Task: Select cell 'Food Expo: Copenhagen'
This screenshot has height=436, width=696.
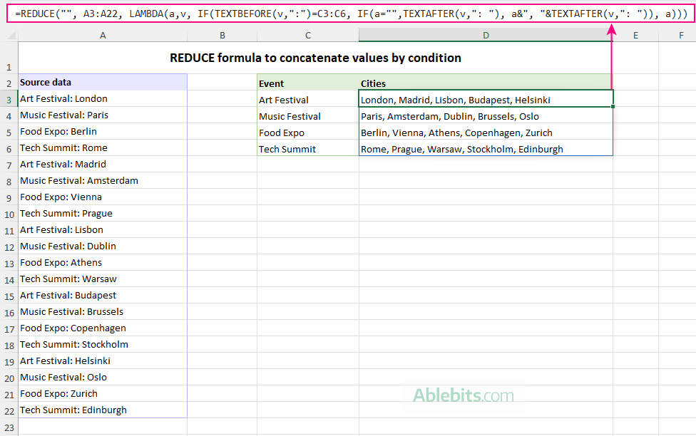Action: click(103, 328)
